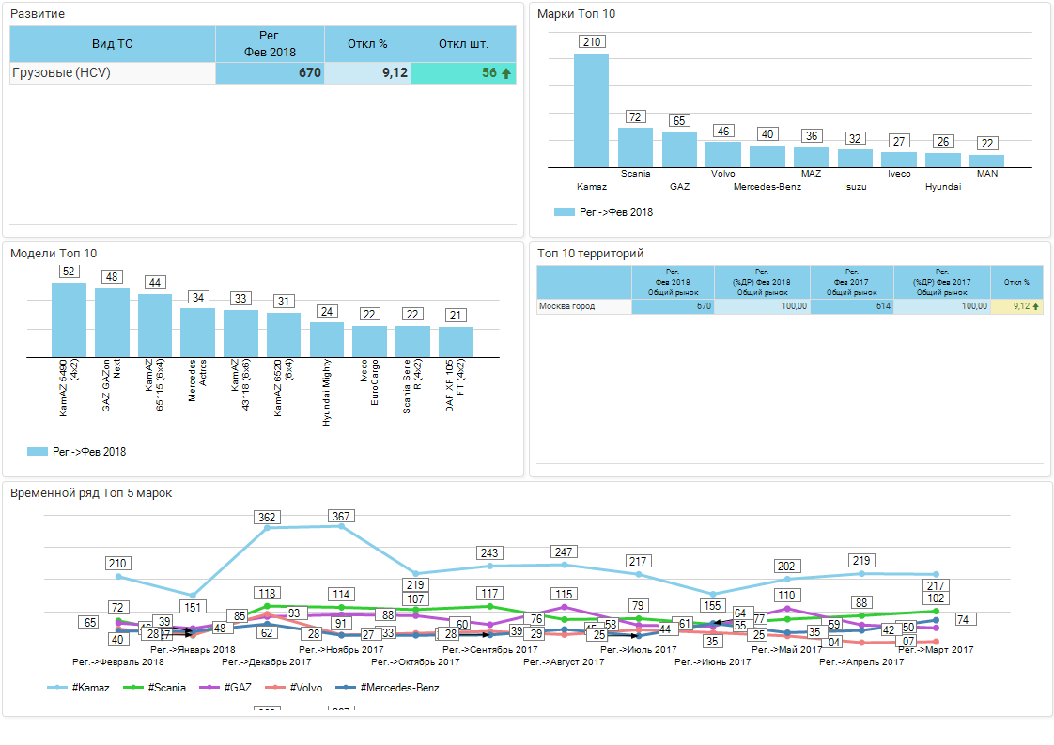Toggle the #Kamaz legend series
This screenshot has width=1054, height=745.
pos(79,687)
